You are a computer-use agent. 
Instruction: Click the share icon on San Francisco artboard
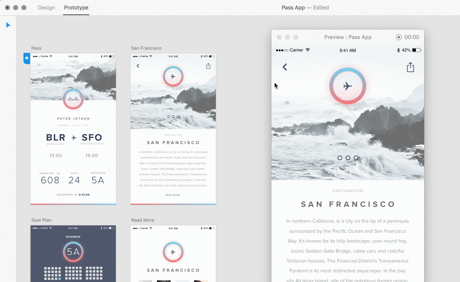point(208,66)
